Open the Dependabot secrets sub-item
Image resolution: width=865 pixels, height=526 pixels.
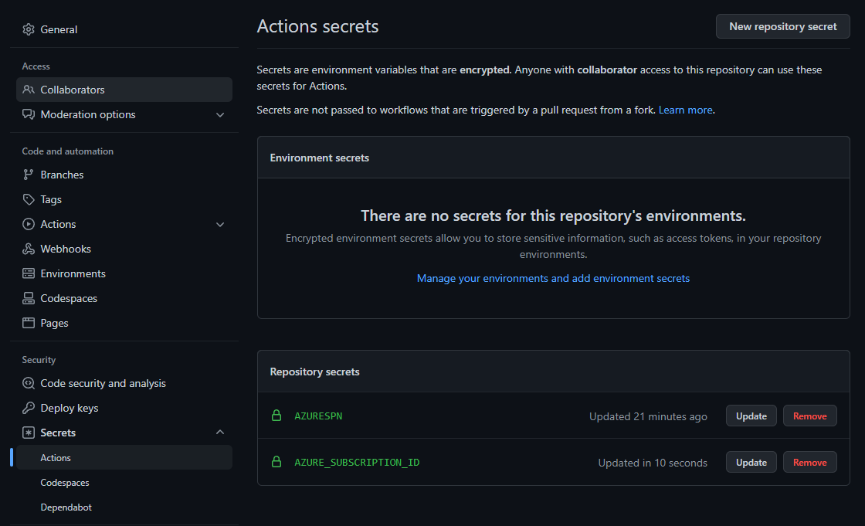pyautogui.click(x=66, y=507)
